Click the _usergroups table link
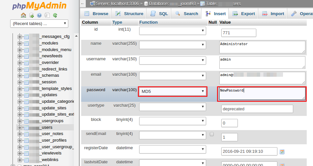 click(x=52, y=121)
